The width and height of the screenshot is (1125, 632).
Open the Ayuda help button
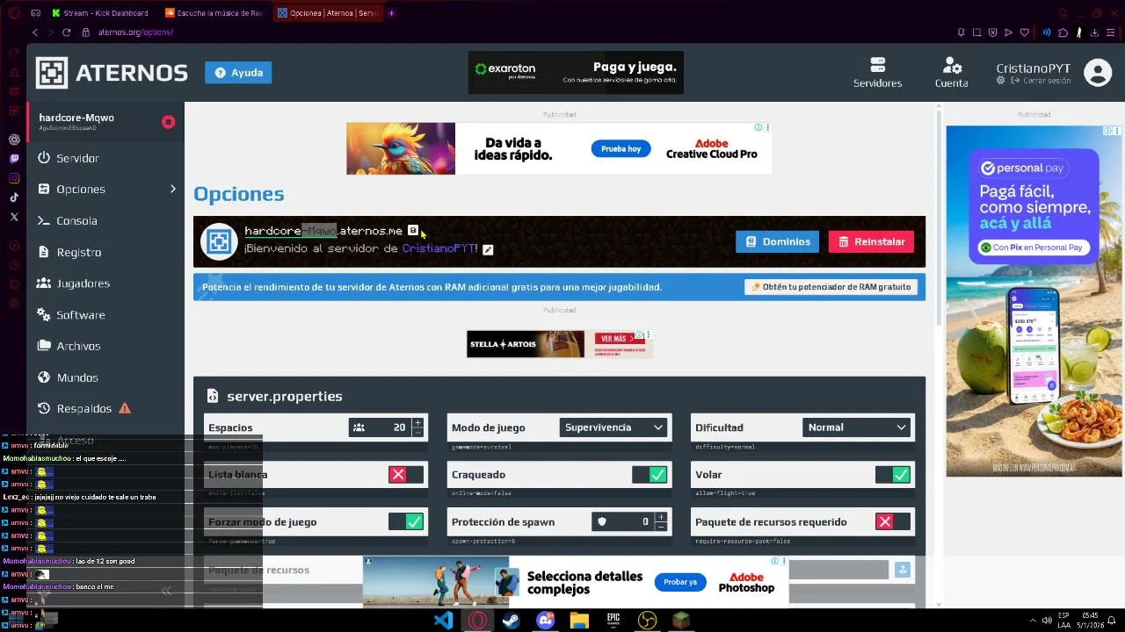point(238,73)
